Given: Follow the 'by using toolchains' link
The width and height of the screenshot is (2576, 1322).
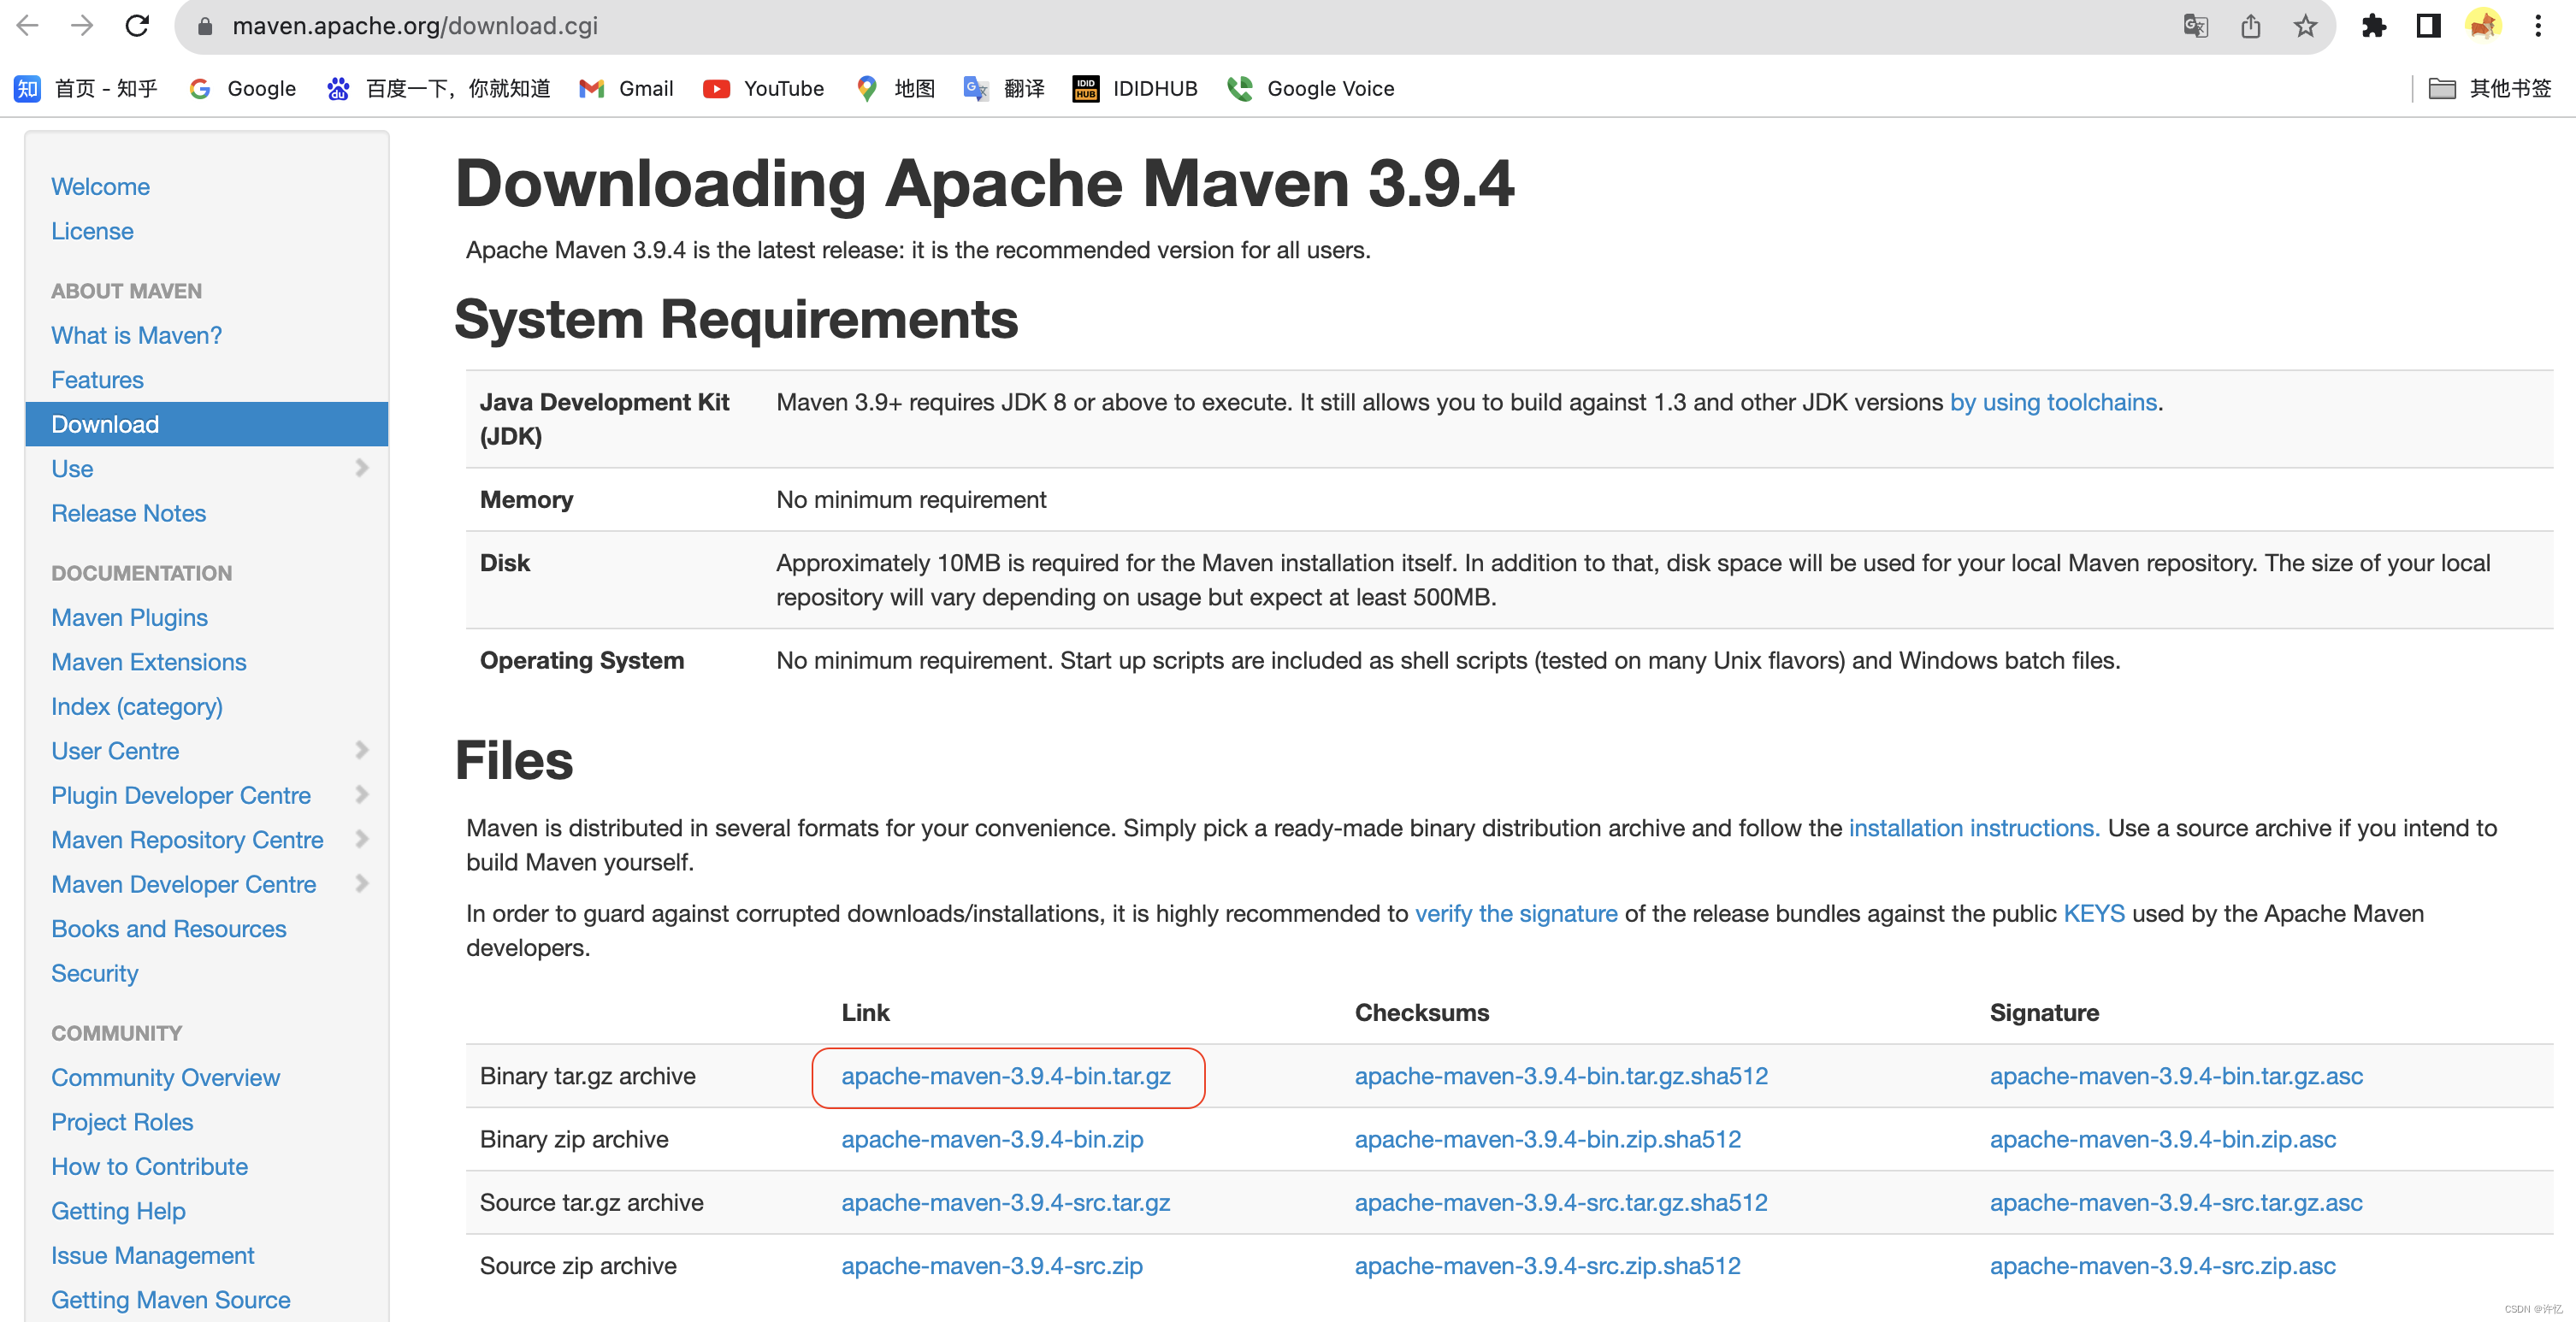Looking at the screenshot, I should [x=2053, y=402].
